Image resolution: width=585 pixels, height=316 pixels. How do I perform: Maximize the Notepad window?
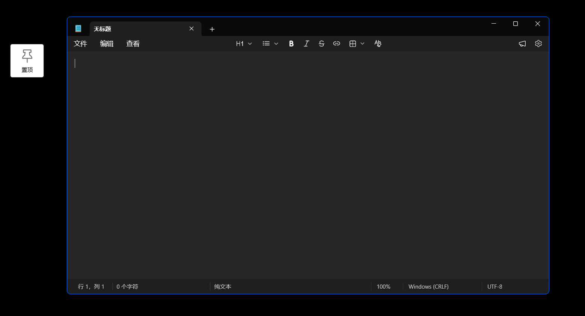(x=516, y=24)
